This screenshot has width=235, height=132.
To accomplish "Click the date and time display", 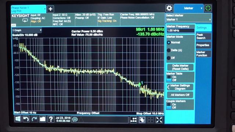I will click(63, 120).
